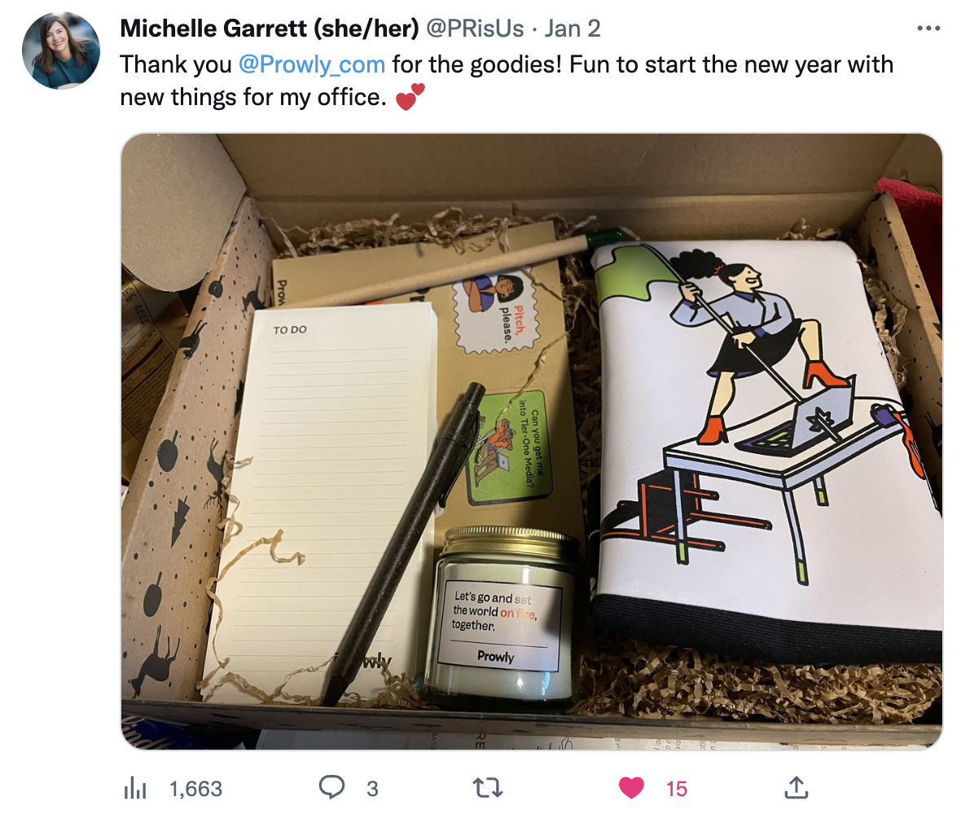The height and width of the screenshot is (823, 961).
Task: Click the 1,663 views count
Action: [195, 789]
